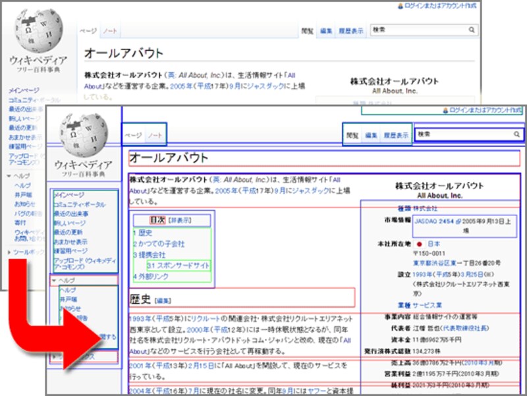Open 練習用ページ in the front page sidebar
This screenshot has height=396, width=527.
tap(70, 251)
